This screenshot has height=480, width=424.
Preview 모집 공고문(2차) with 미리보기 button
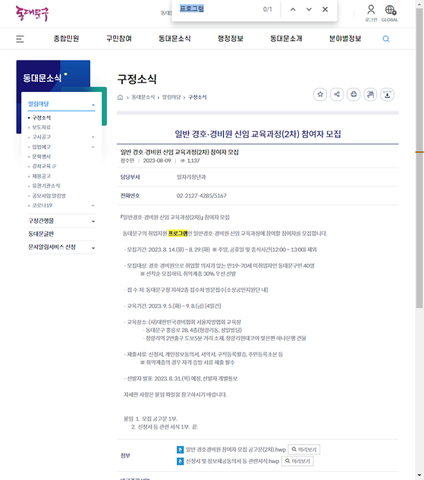click(304, 450)
